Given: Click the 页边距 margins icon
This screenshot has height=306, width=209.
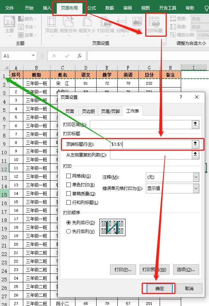Looking at the screenshot, I should (x=52, y=22).
